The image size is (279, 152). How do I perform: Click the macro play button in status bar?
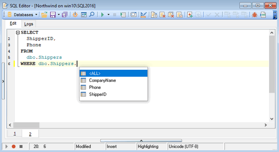(6, 147)
